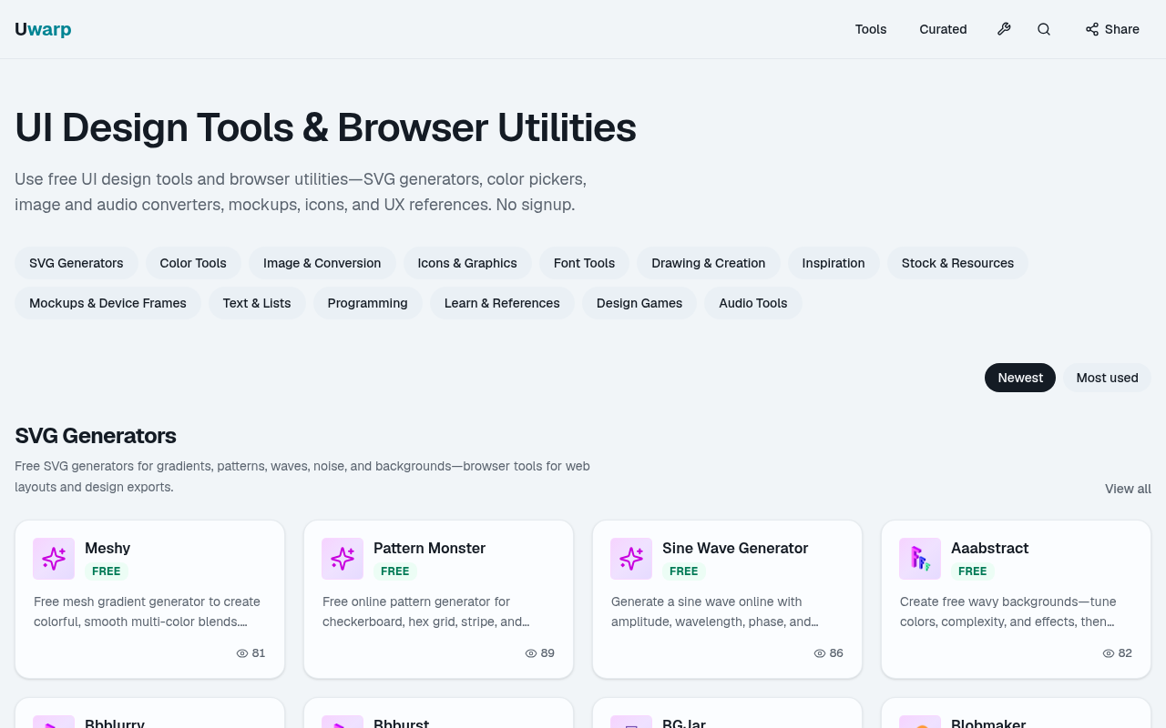Click the Share icon in header

1092,29
